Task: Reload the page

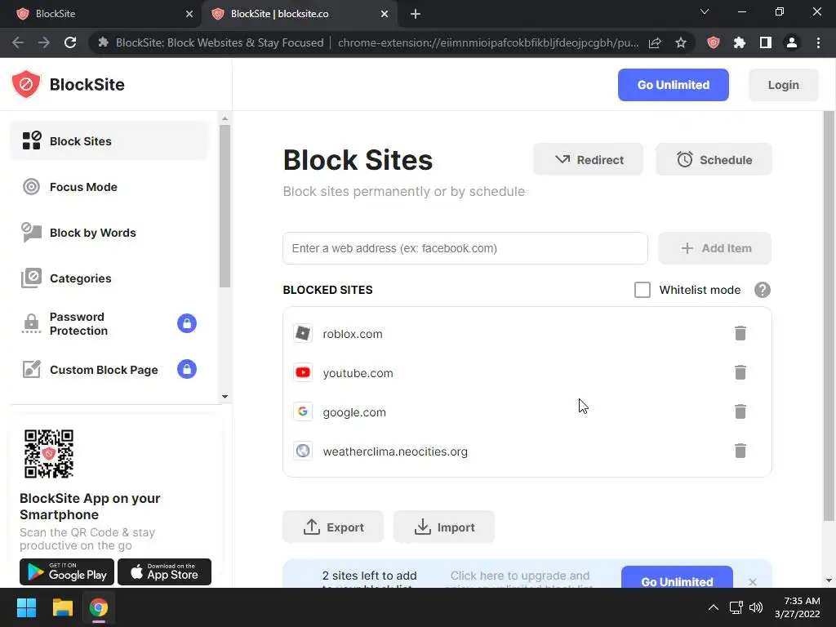Action: pyautogui.click(x=70, y=42)
